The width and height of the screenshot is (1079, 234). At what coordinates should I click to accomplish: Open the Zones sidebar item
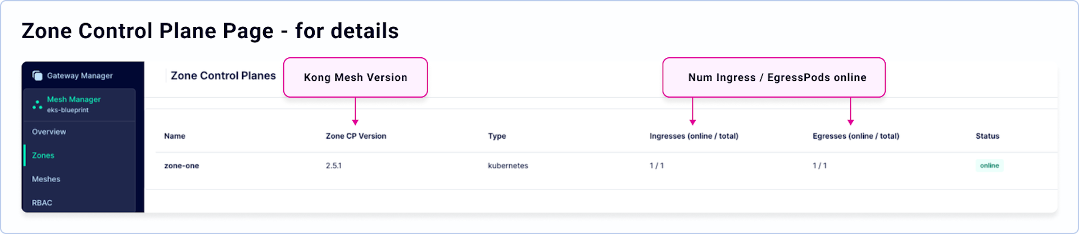click(x=43, y=155)
